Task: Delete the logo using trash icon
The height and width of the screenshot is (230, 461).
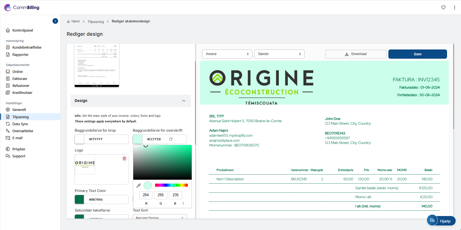Action: [124, 159]
